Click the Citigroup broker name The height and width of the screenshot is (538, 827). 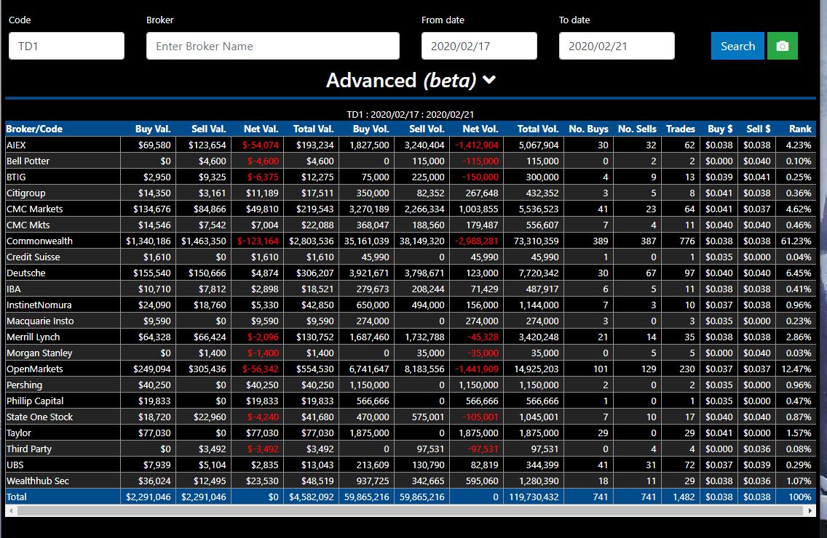click(26, 193)
